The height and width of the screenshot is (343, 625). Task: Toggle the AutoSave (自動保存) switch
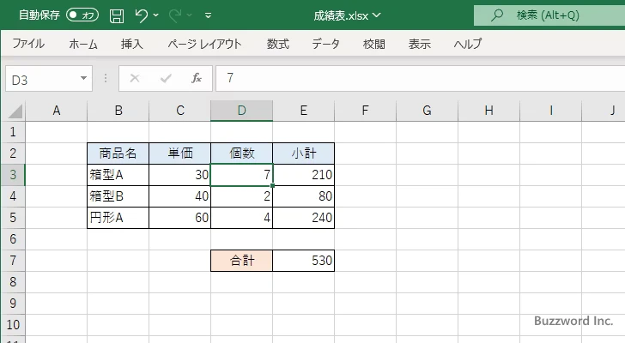click(82, 15)
